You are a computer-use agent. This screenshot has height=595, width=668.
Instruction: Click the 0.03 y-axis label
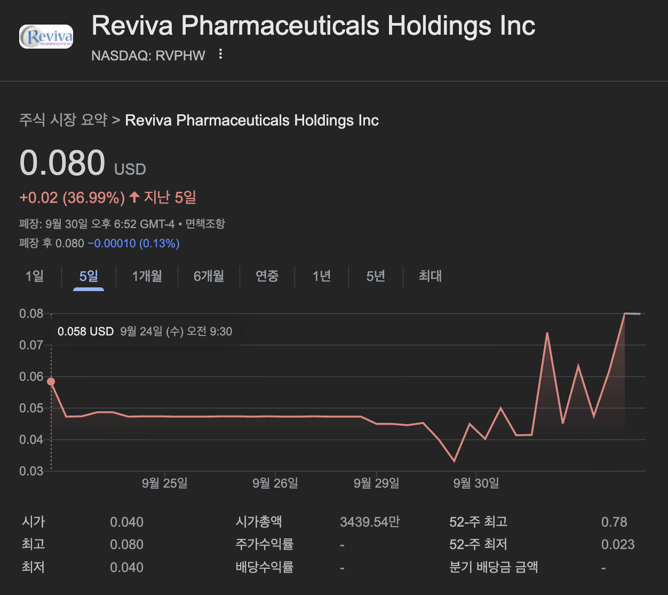(x=31, y=471)
